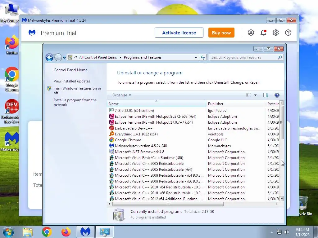Open the volume speaker tray icon
The width and height of the screenshot is (318, 238).
(x=287, y=232)
